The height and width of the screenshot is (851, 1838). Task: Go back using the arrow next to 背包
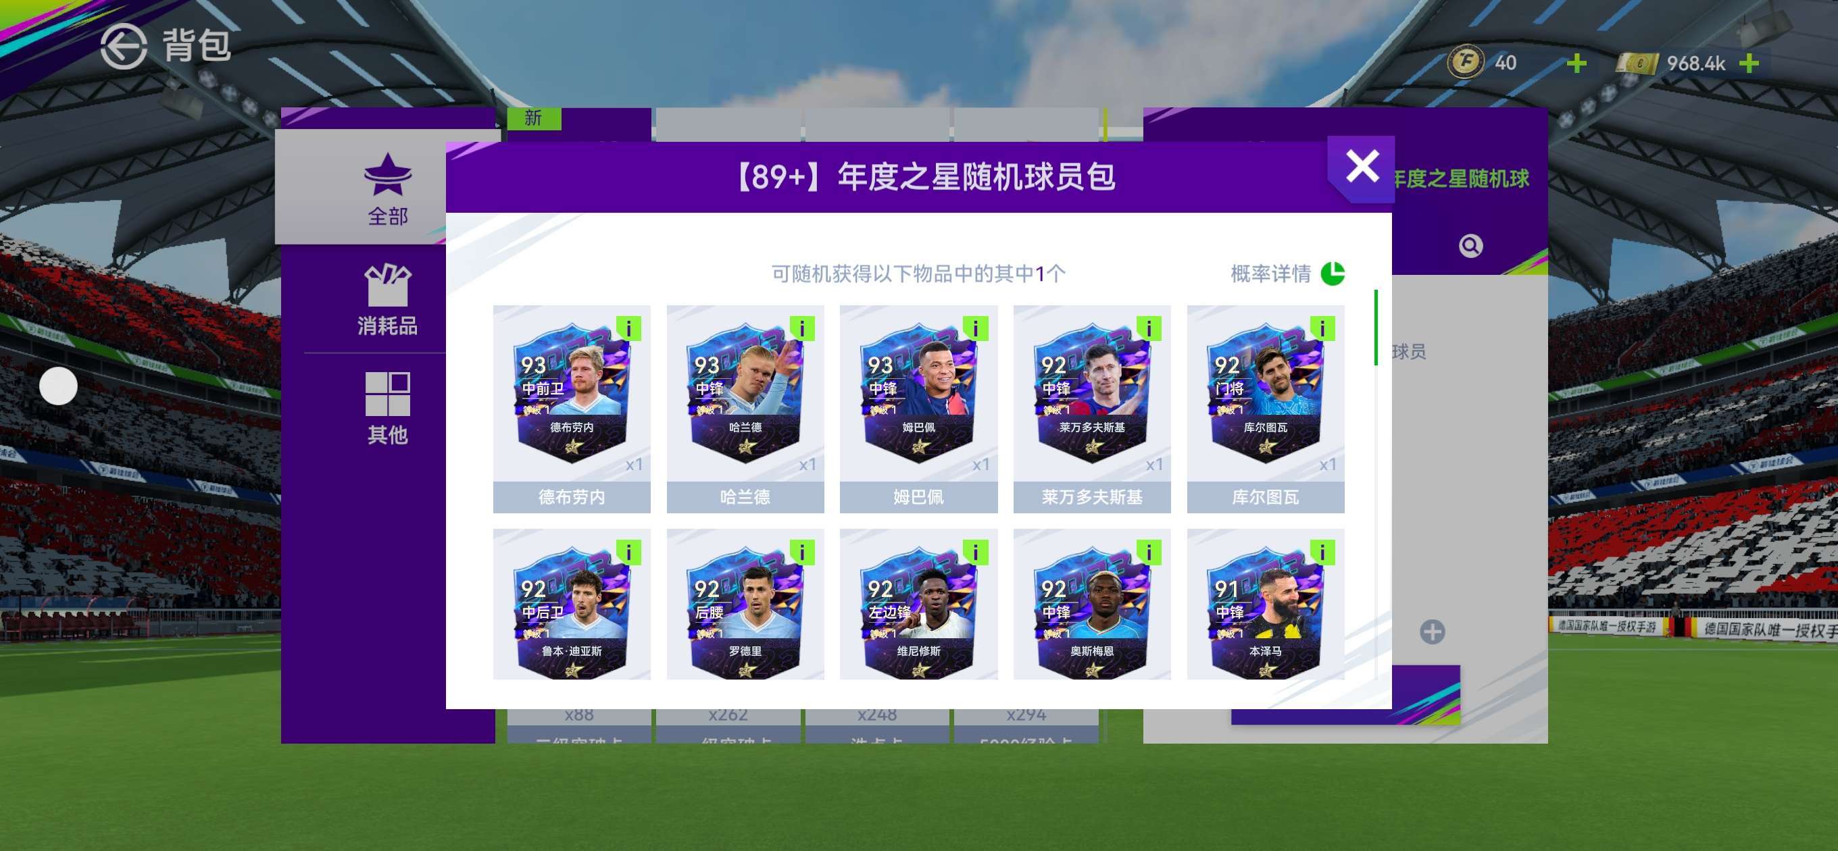click(x=124, y=47)
